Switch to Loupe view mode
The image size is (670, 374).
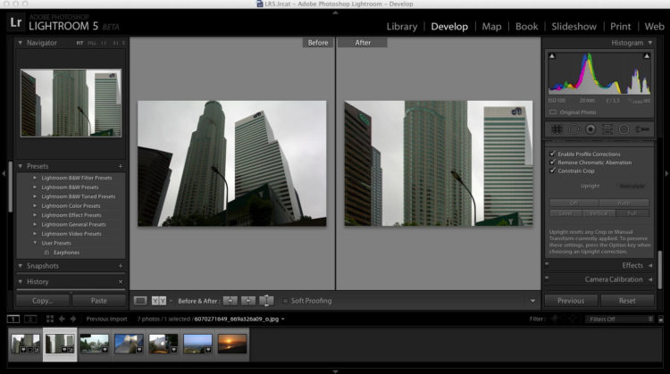tap(140, 301)
